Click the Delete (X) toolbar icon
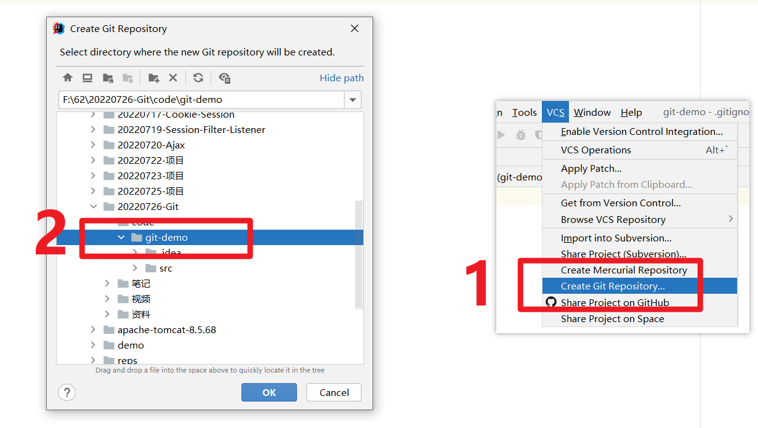Viewport: 758px width, 428px height. pos(173,78)
